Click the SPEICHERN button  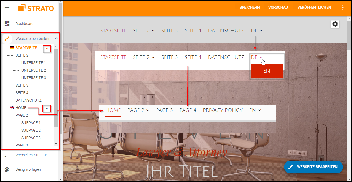[250, 8]
